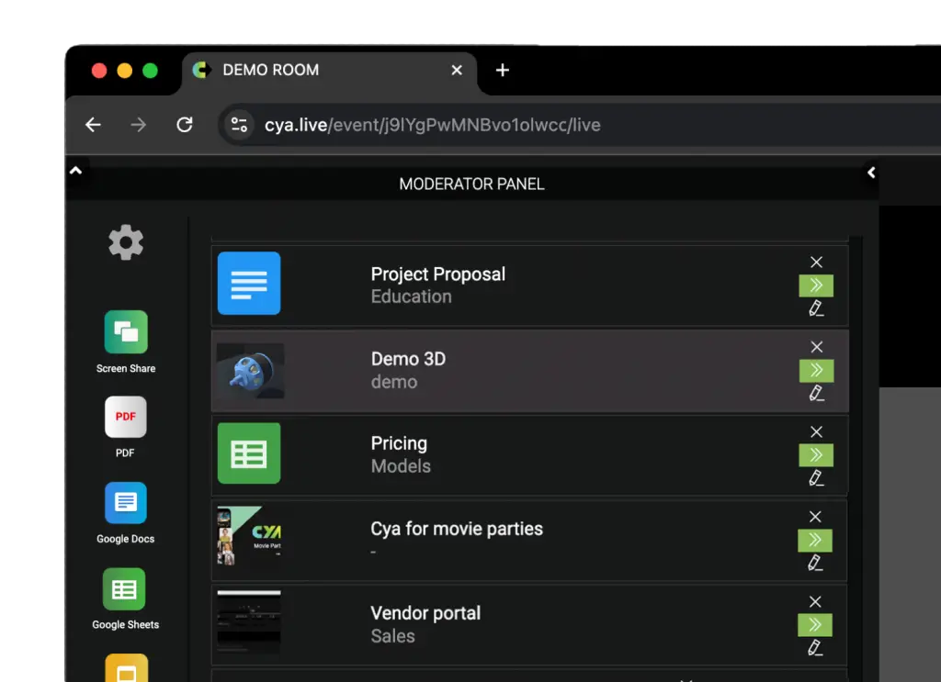The height and width of the screenshot is (682, 941).
Task: Click the 'Project Proposal' title text
Action: [438, 274]
